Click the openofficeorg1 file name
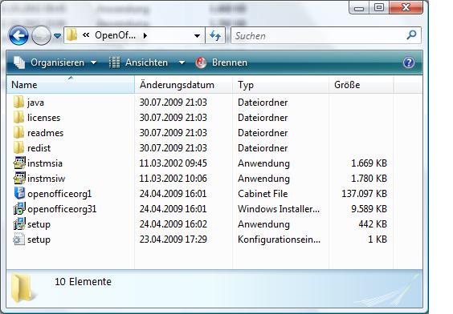This screenshot has height=314, width=453. click(x=59, y=194)
